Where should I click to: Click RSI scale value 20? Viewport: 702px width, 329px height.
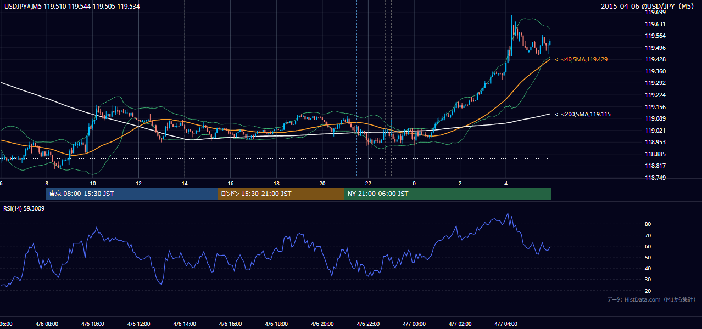pos(648,291)
